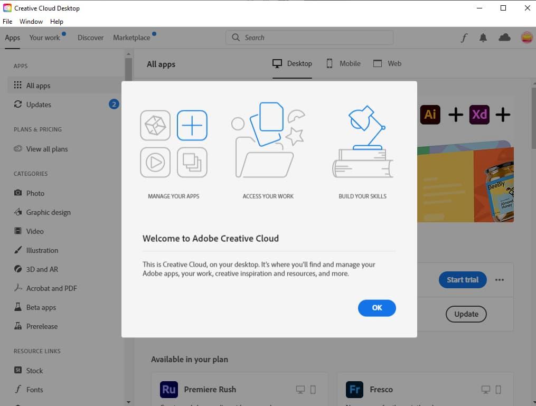This screenshot has width=536, height=406.
Task: Click the Acrobat and PDF category icon
Action: (18, 288)
